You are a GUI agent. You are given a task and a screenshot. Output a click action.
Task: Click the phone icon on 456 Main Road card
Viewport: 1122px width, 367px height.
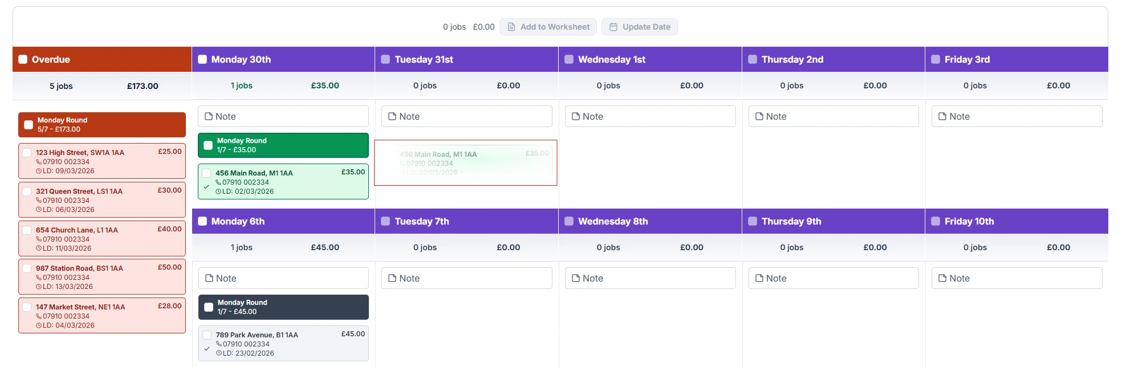coord(218,182)
